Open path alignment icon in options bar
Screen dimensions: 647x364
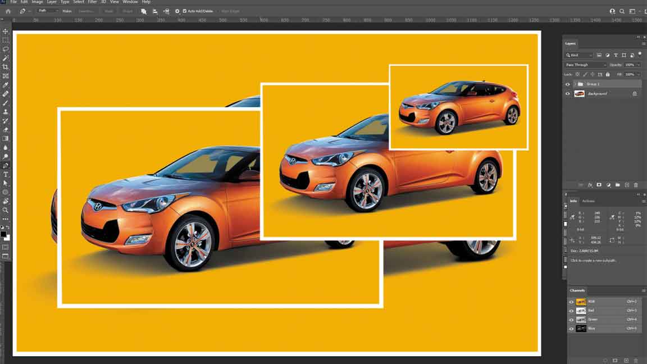pyautogui.click(x=155, y=11)
